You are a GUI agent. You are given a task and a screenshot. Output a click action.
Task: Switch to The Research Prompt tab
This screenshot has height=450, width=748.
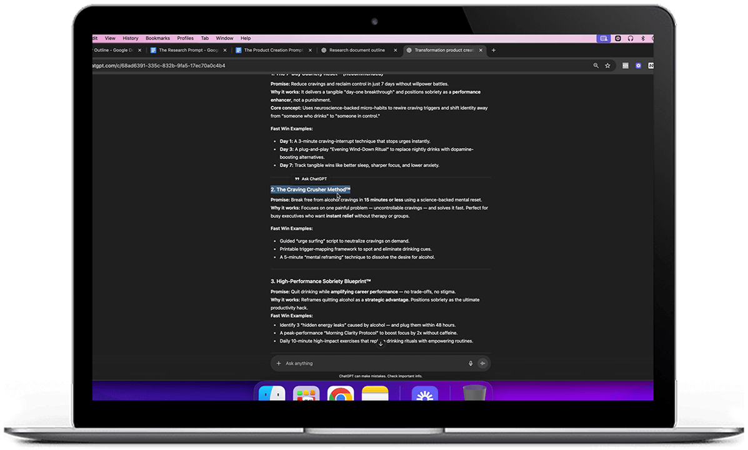click(187, 50)
